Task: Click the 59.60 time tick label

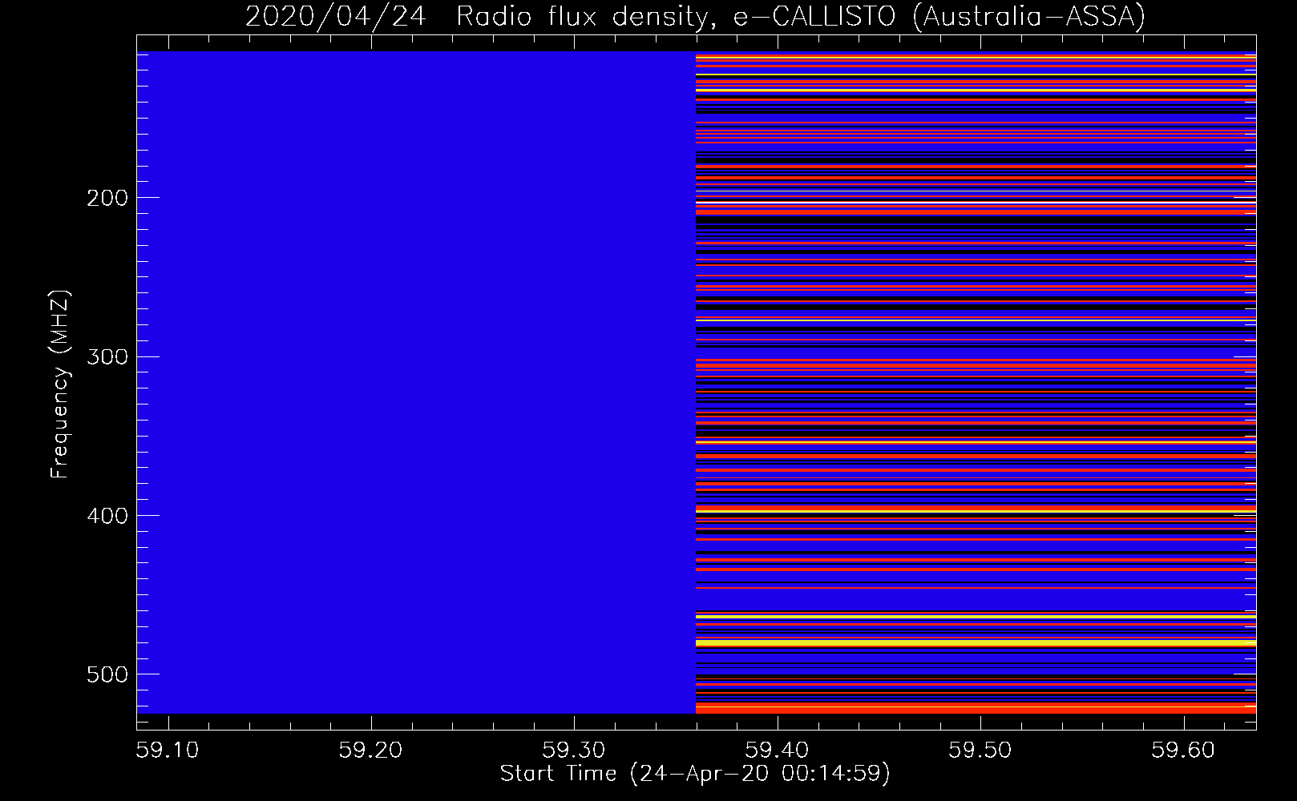Action: pos(1183,750)
